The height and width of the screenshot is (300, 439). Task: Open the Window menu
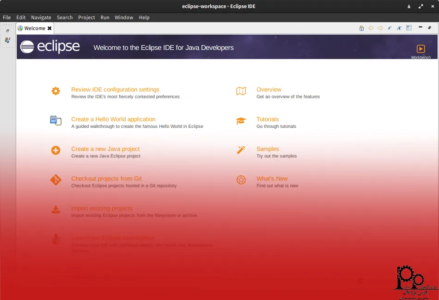coord(124,18)
